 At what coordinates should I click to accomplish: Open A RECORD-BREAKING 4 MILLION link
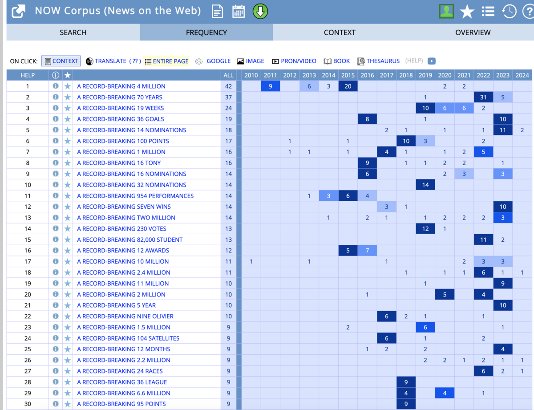[121, 86]
